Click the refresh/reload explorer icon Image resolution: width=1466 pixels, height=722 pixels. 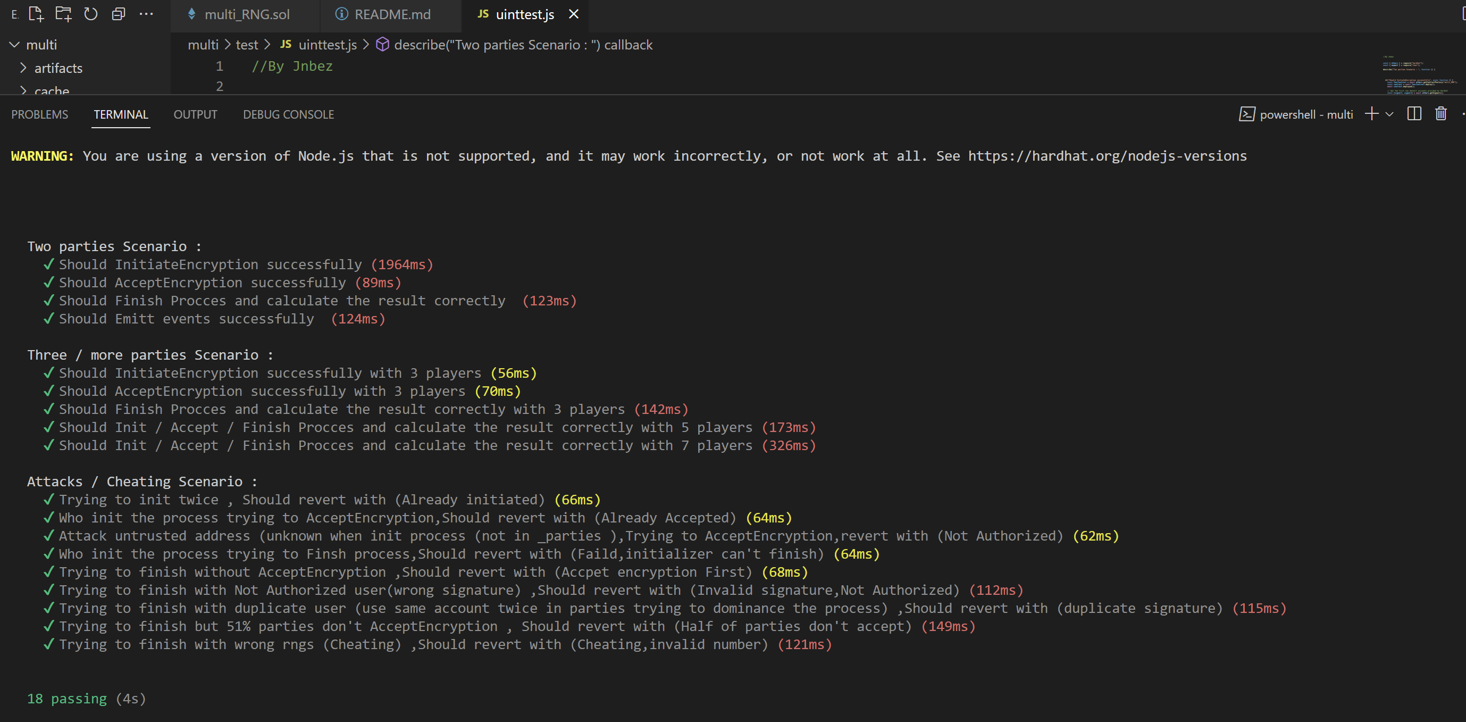(x=91, y=13)
